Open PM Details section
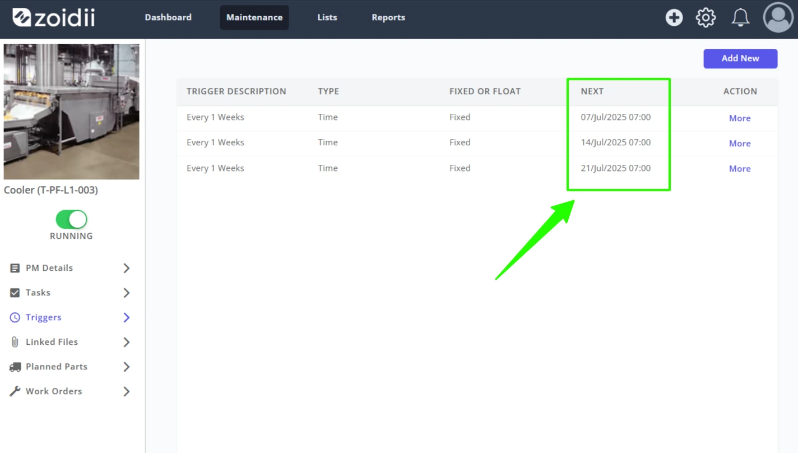The image size is (798, 453). [49, 268]
